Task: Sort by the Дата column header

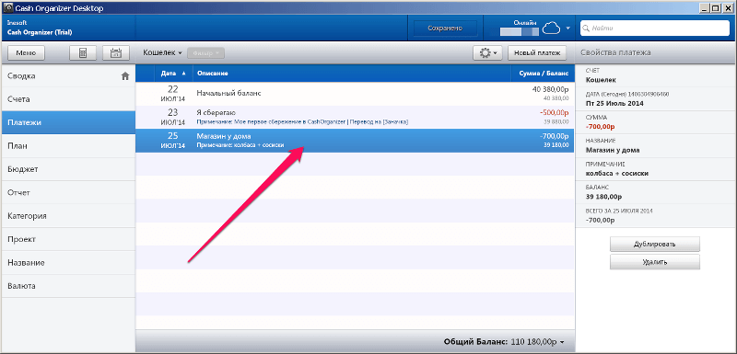Action: (x=173, y=74)
